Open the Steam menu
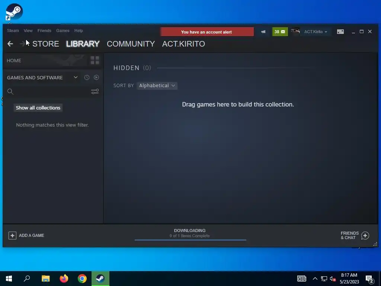381x286 pixels. [x=13, y=31]
